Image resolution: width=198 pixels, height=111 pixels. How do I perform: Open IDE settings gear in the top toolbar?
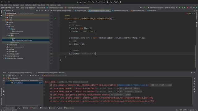[194, 8]
